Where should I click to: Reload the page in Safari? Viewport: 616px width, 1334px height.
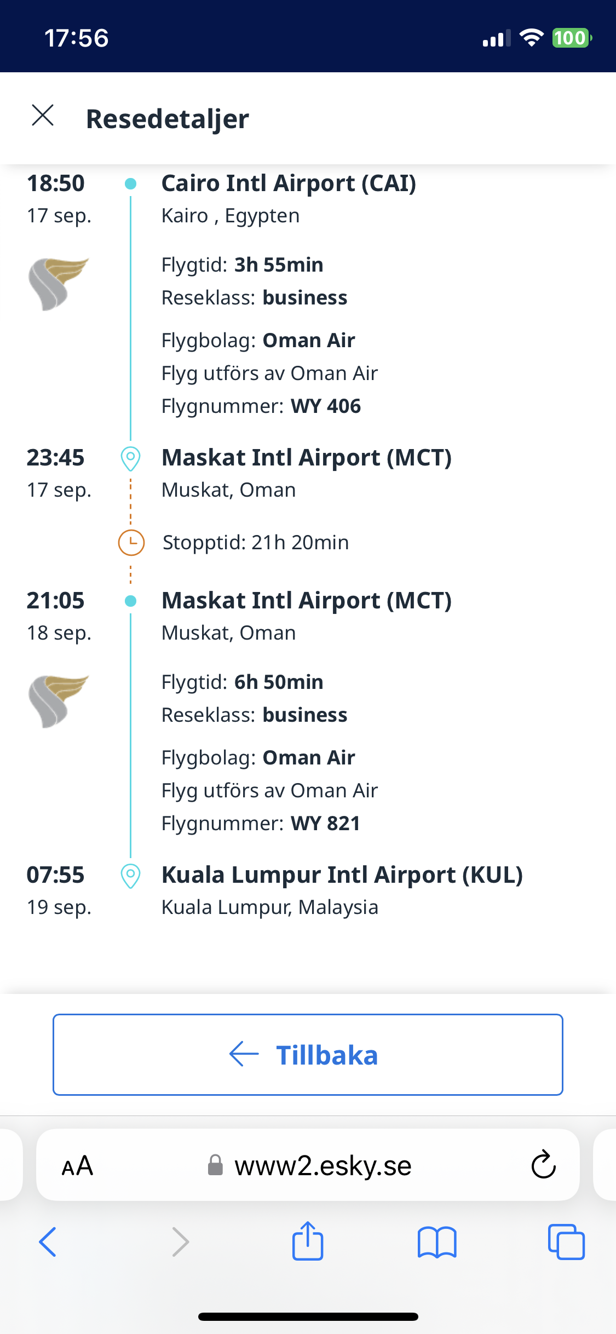coord(543,1164)
